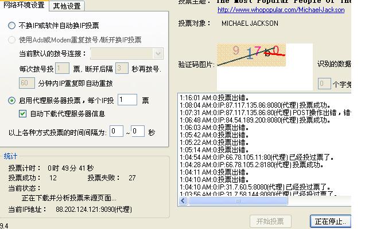Click the 个字符 count input field
This screenshot has height=229, width=392.
tap(324, 84)
